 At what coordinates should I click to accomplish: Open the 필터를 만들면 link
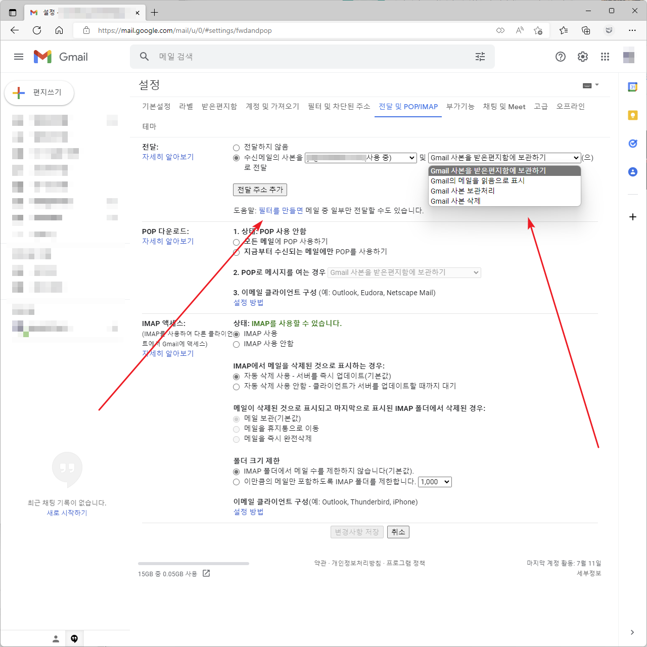tap(281, 210)
